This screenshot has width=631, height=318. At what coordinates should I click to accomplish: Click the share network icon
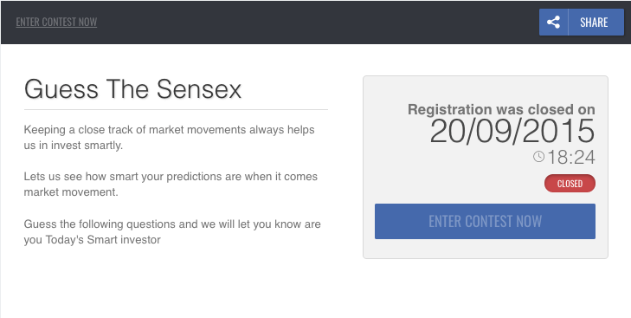click(x=553, y=23)
